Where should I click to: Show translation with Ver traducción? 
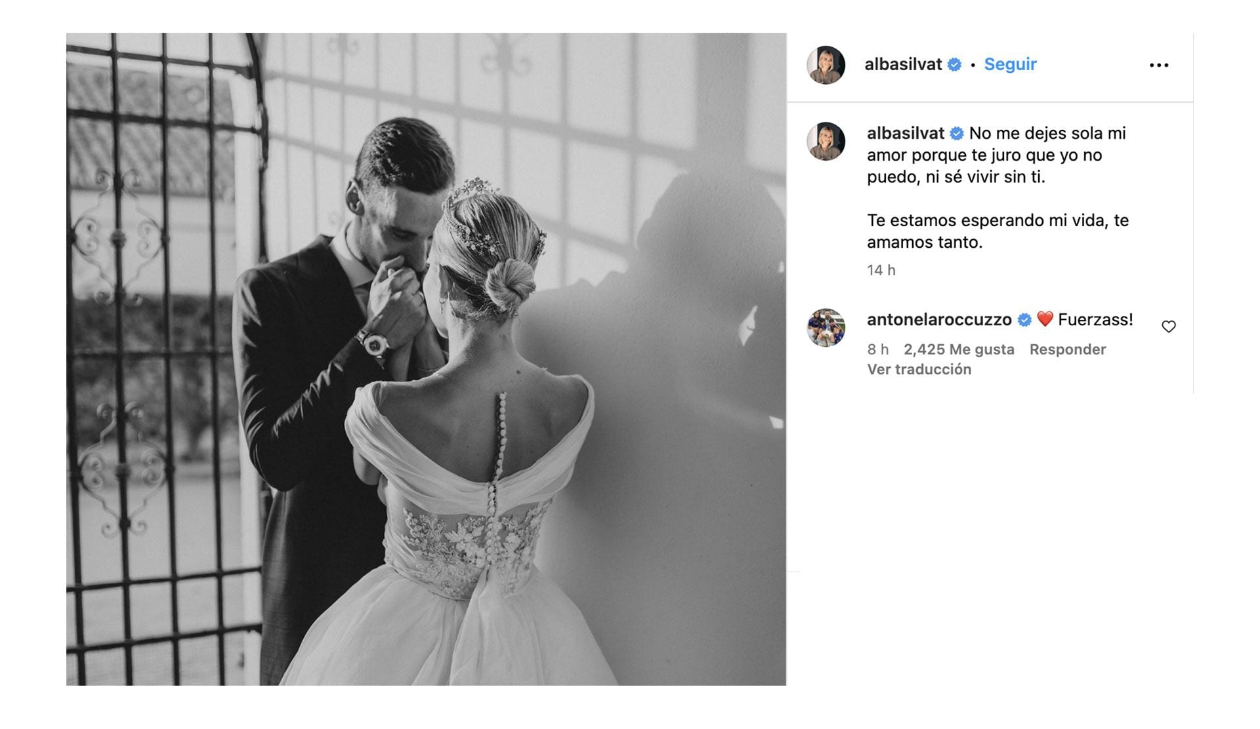(919, 369)
